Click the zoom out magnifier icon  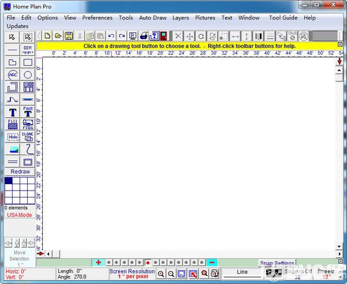(x=171, y=274)
